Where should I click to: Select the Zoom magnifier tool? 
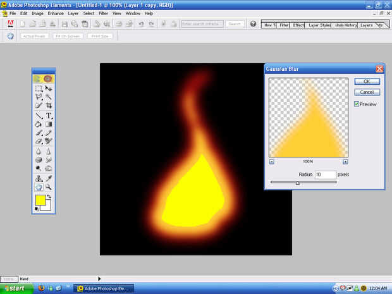pos(49,187)
